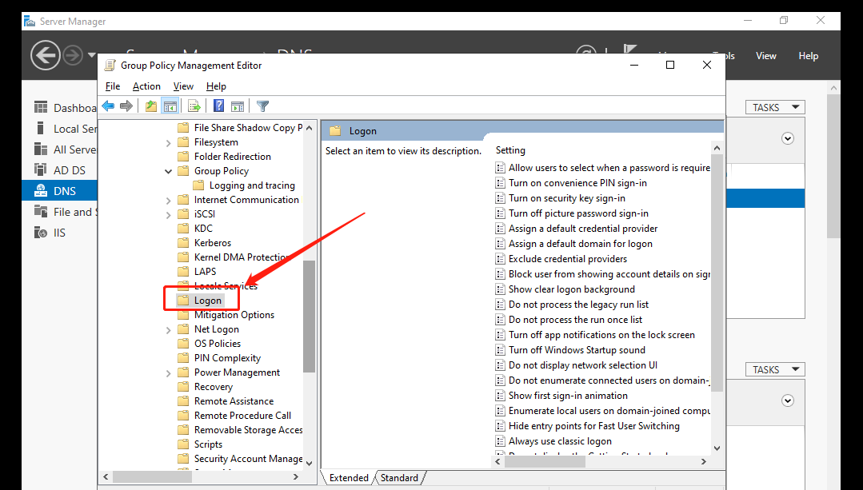The height and width of the screenshot is (490, 863).
Task: Click the Recovery folder icon in the tree
Action: [x=183, y=387]
